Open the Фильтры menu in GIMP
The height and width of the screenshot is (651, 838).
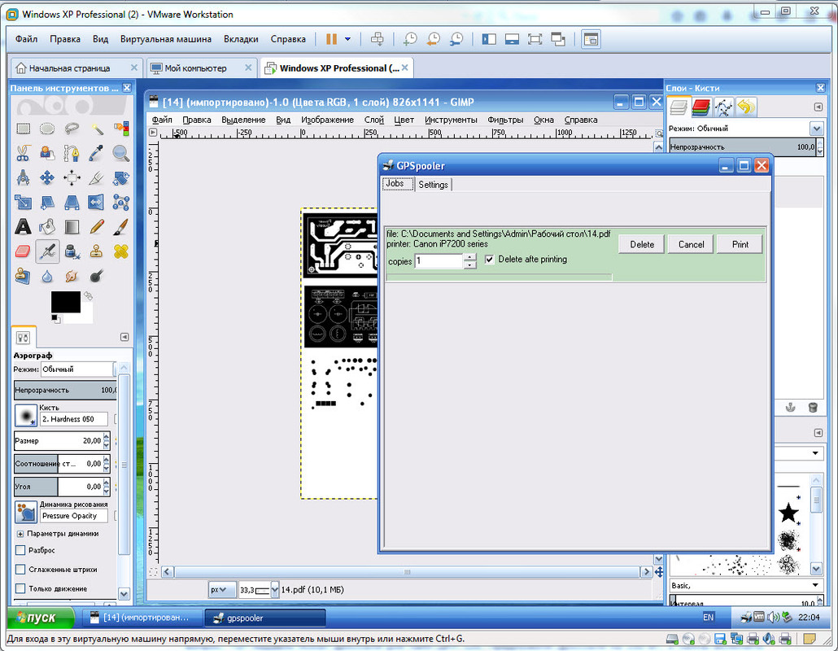pyautogui.click(x=505, y=120)
